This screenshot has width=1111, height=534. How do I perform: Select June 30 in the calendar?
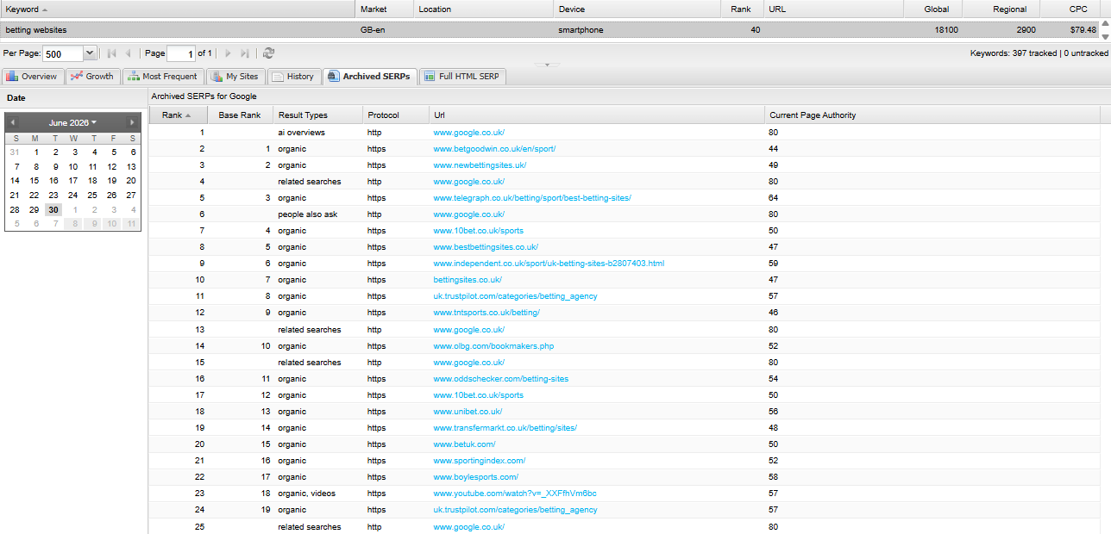click(53, 209)
